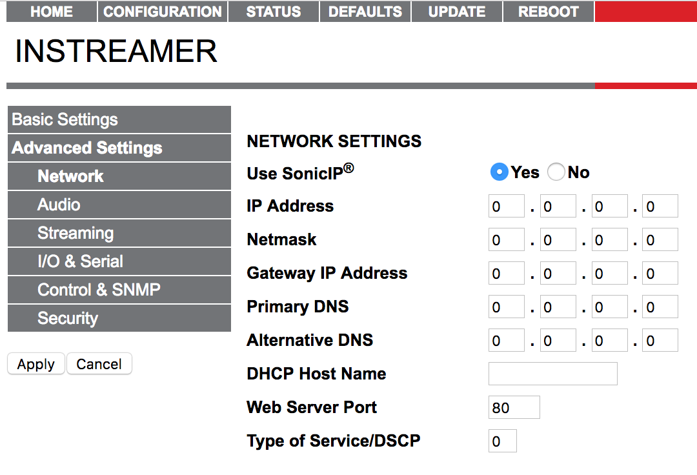
Task: Click the Apply button
Action: (36, 364)
